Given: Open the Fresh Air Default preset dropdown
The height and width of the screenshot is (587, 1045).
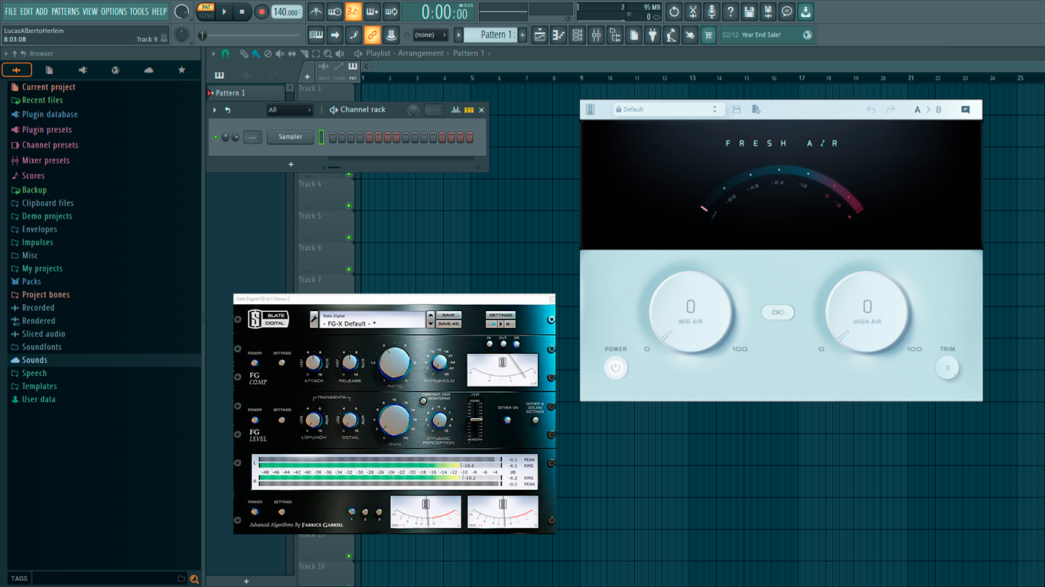Looking at the screenshot, I should click(x=667, y=109).
